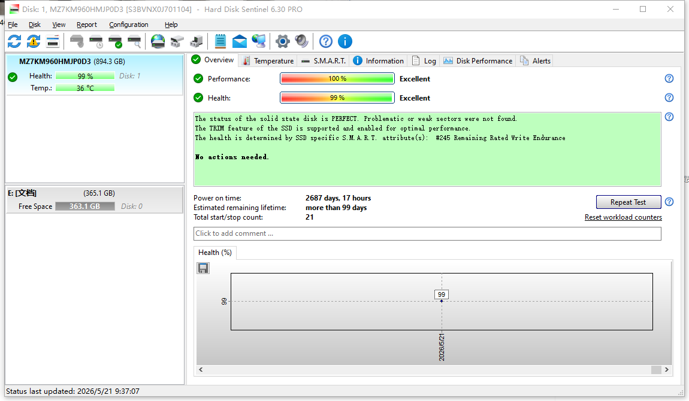Click the computer tower with boxes icon
Screen dimensions: 689x401
(196, 41)
